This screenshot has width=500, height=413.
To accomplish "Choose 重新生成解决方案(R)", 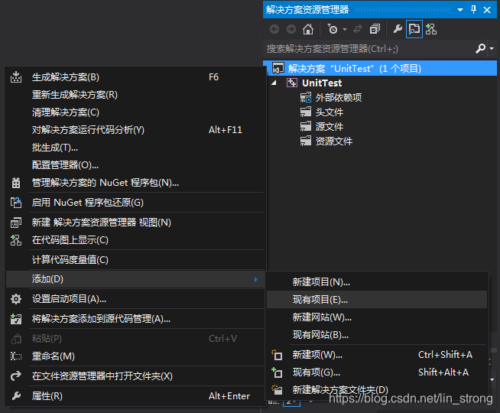I will [x=135, y=95].
